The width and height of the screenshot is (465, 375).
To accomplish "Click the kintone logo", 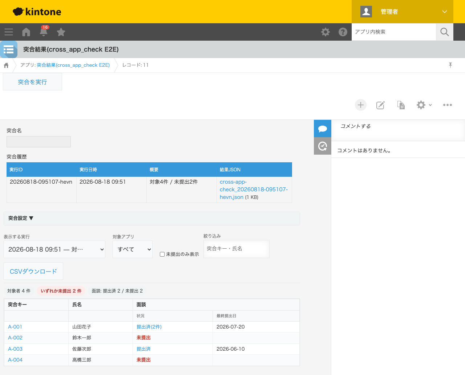I will click(37, 12).
